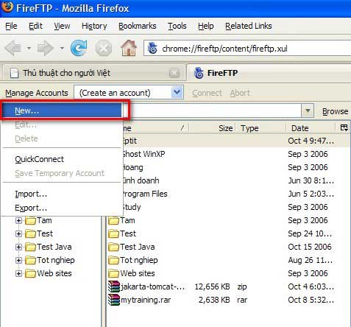
Task: Open the Bookmarks menu
Action: point(138,26)
